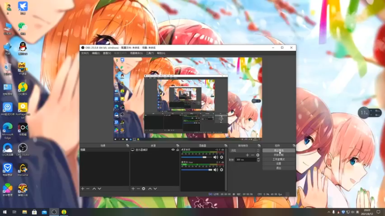Screen dimensions: 385x216
Task: Move source down in Sources panel
Action: click(155, 189)
